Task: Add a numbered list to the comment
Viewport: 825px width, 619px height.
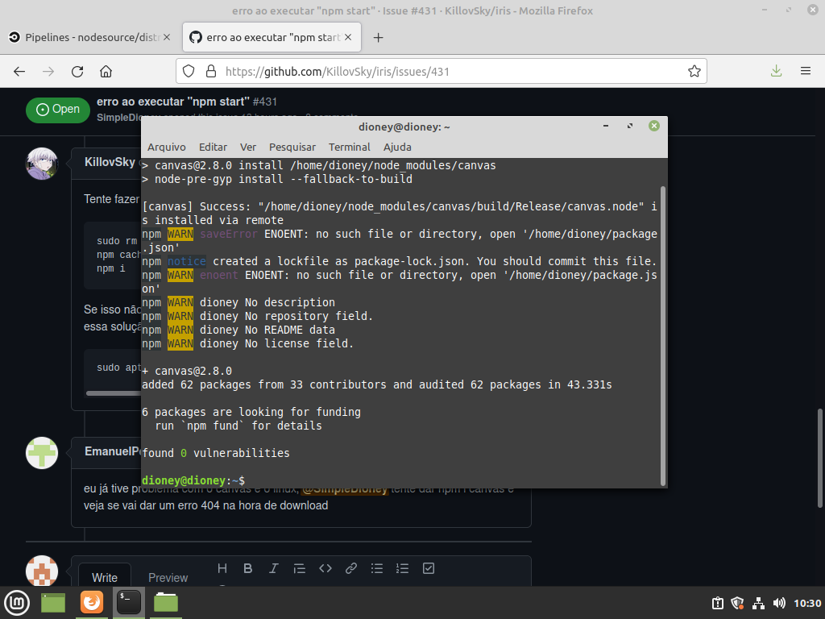Action: click(x=402, y=568)
